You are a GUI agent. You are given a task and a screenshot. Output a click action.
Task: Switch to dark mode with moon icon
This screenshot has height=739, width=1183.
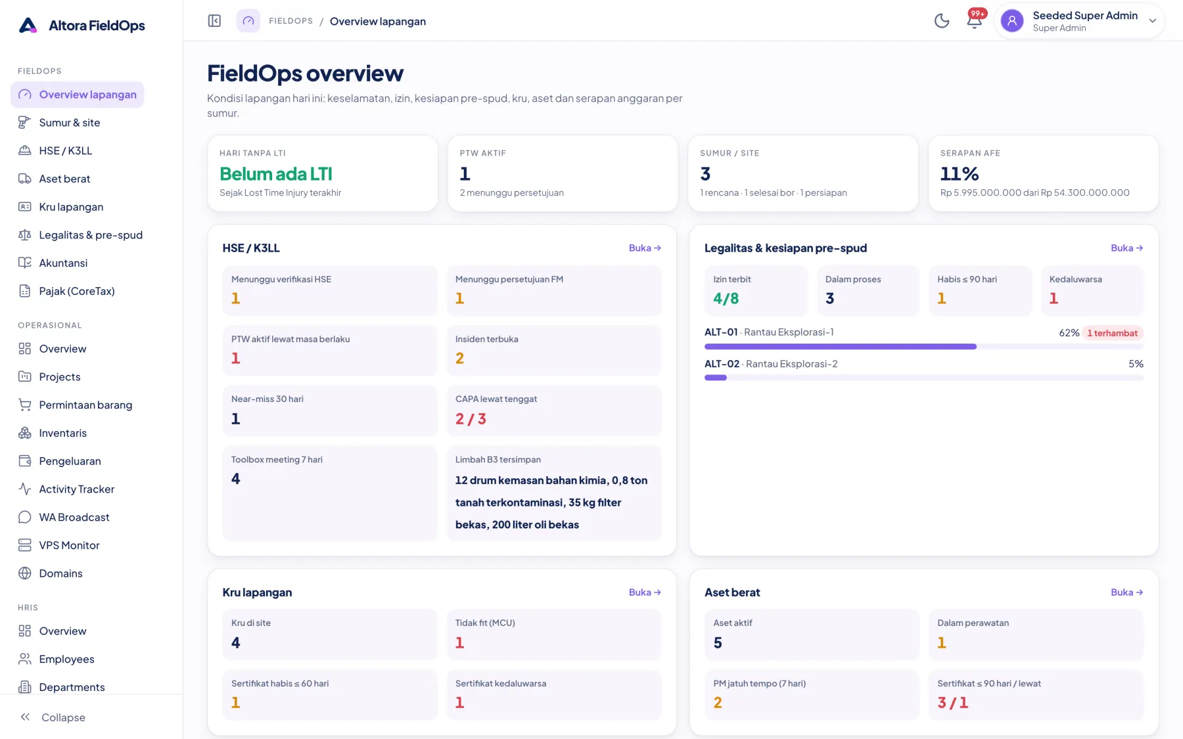942,21
